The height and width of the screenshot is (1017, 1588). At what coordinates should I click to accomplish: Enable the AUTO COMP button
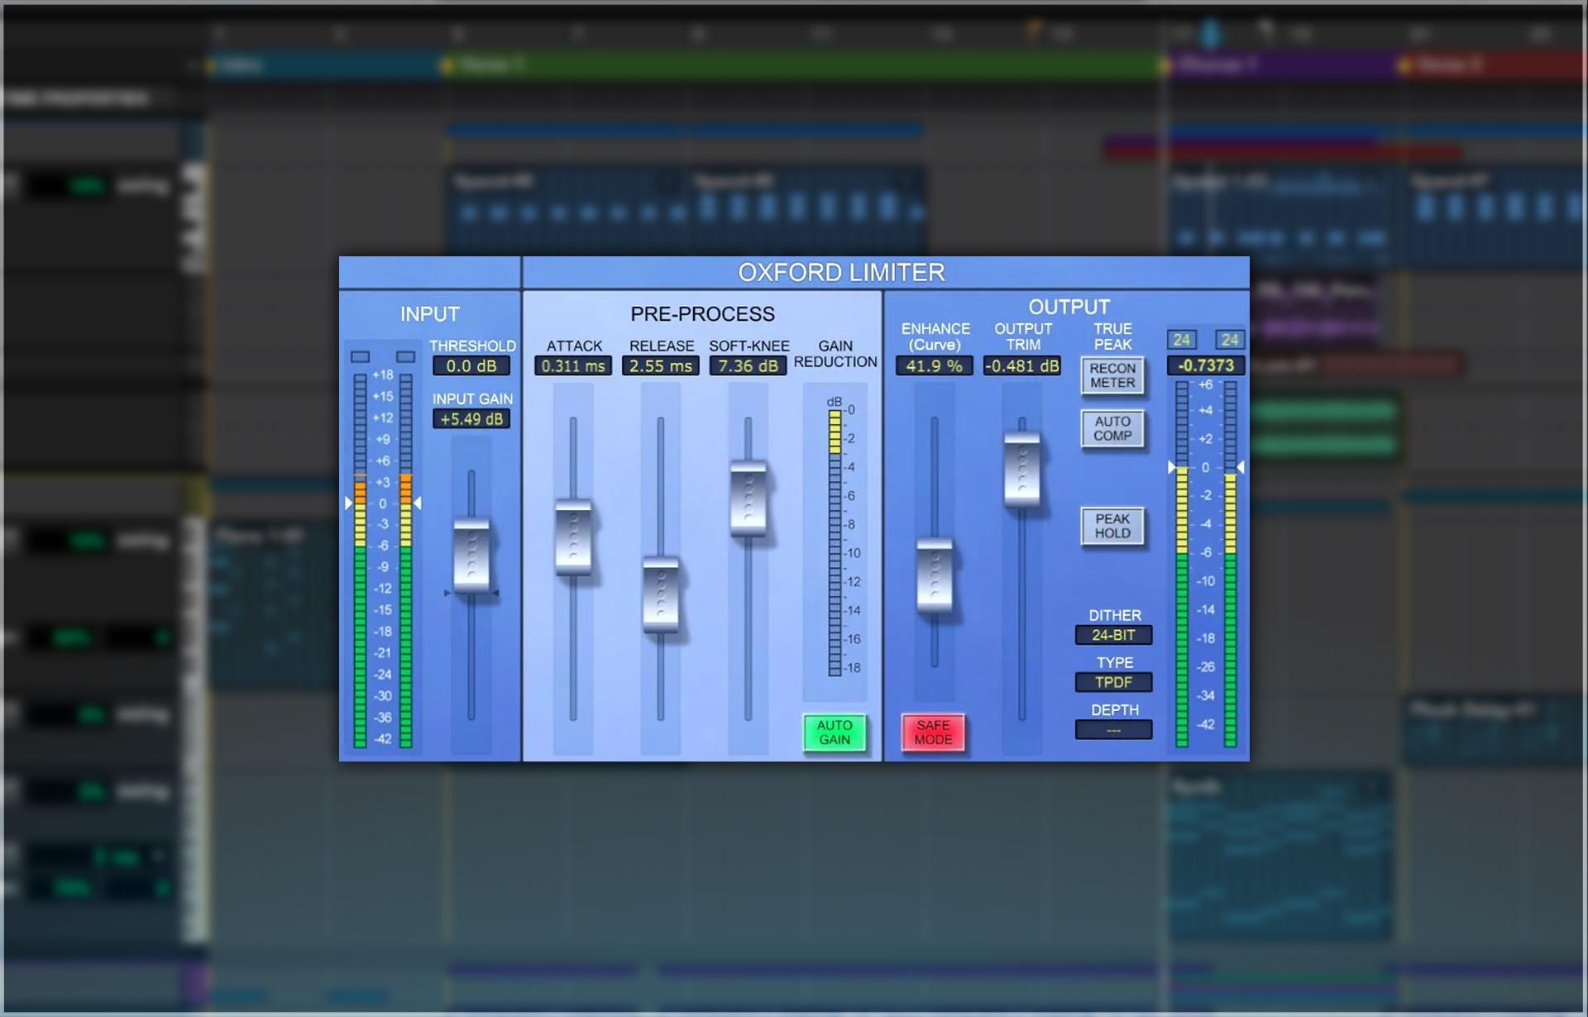[x=1112, y=428]
